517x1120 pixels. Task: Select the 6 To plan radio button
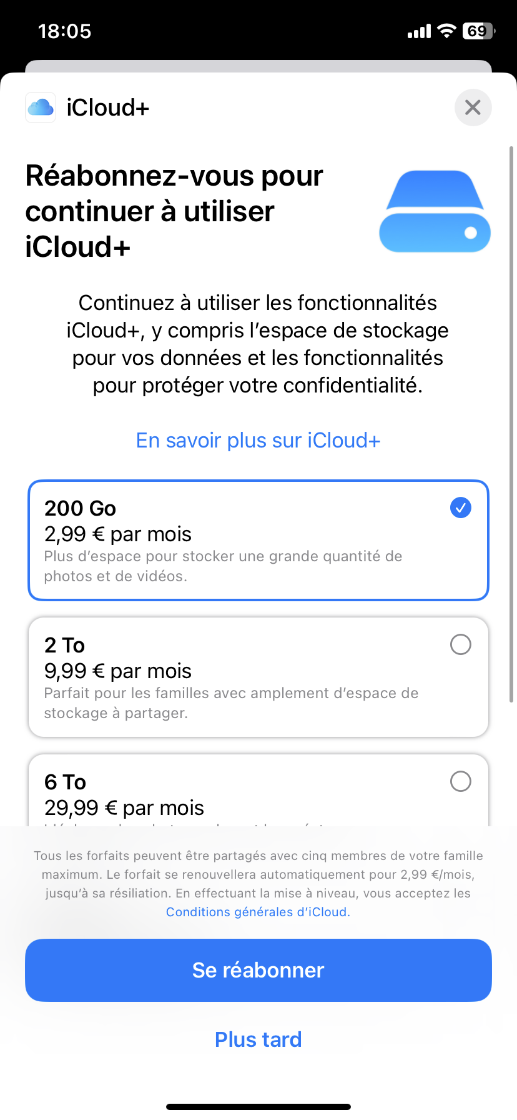(461, 781)
